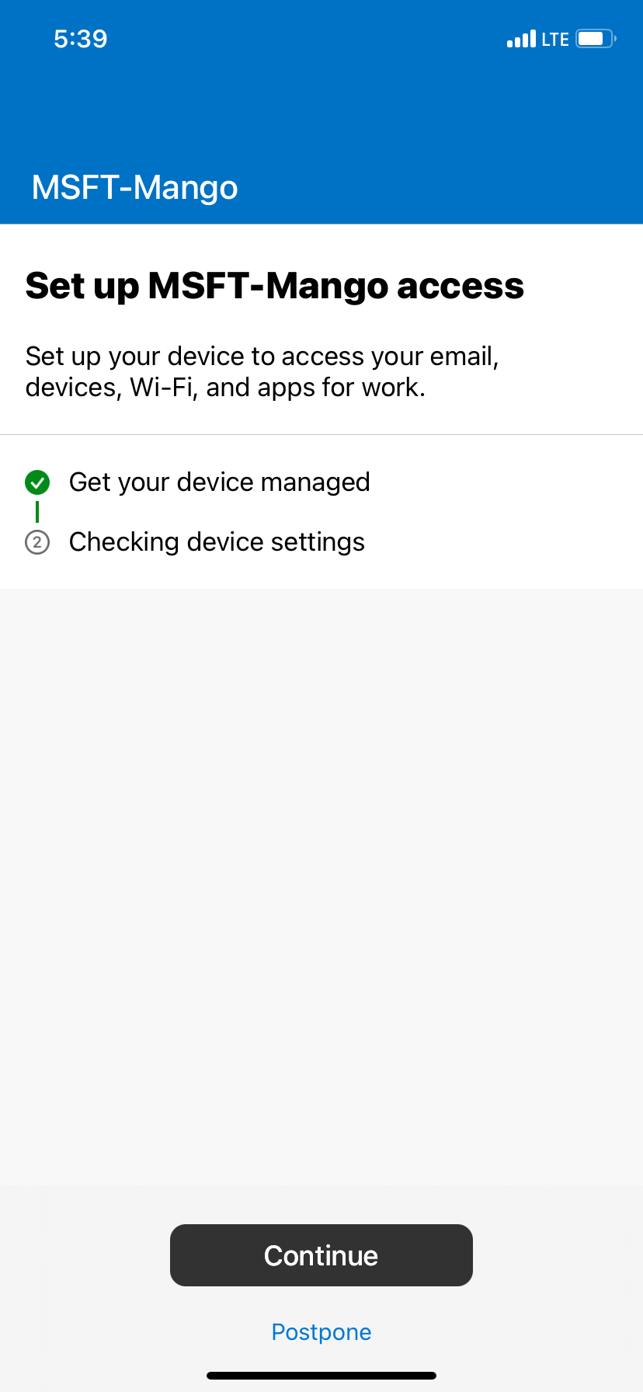Select the 'Checking device settings' step indicator
The height and width of the screenshot is (1392, 643).
pos(37,541)
